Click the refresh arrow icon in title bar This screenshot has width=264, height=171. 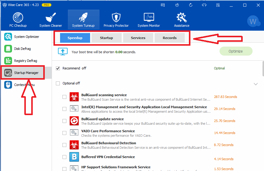(191, 5)
